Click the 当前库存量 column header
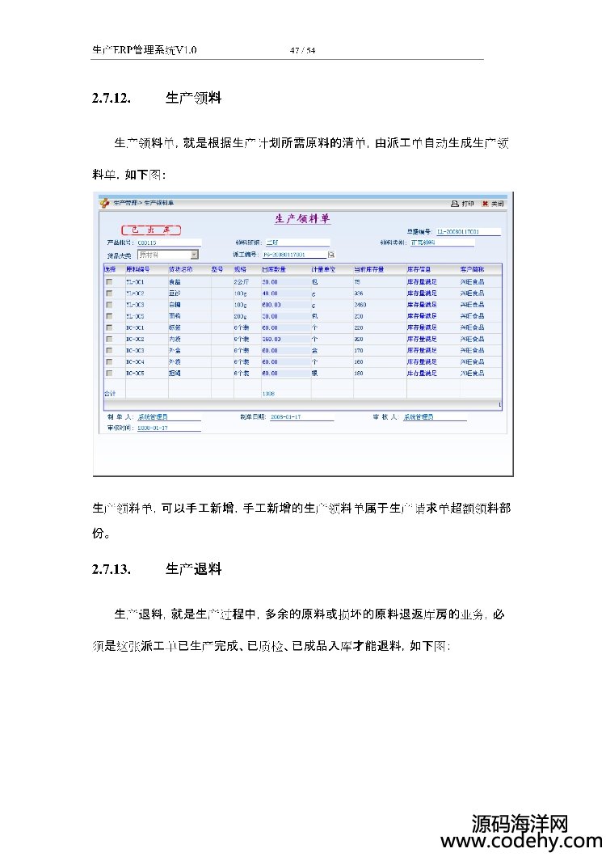 368,269
